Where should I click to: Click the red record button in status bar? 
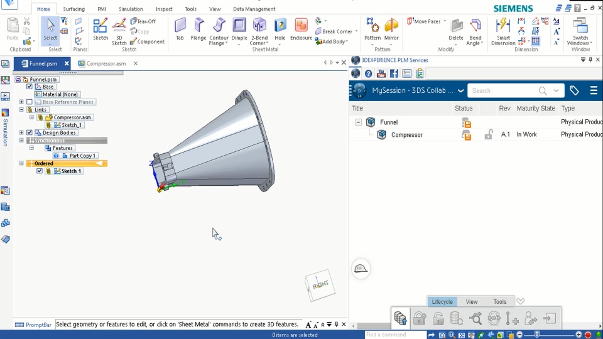point(588,335)
